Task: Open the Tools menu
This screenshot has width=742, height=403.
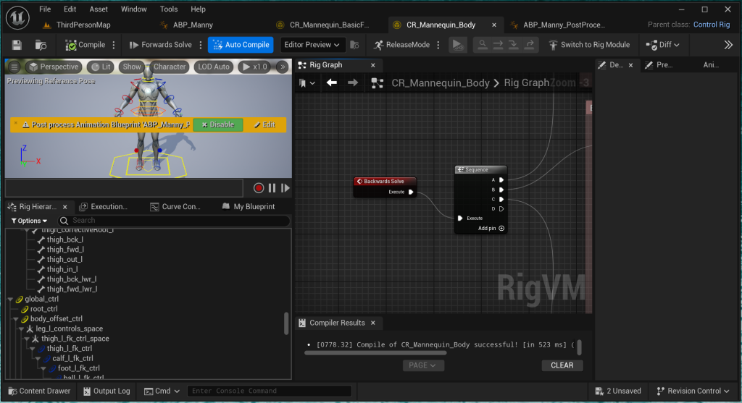Action: coord(168,9)
